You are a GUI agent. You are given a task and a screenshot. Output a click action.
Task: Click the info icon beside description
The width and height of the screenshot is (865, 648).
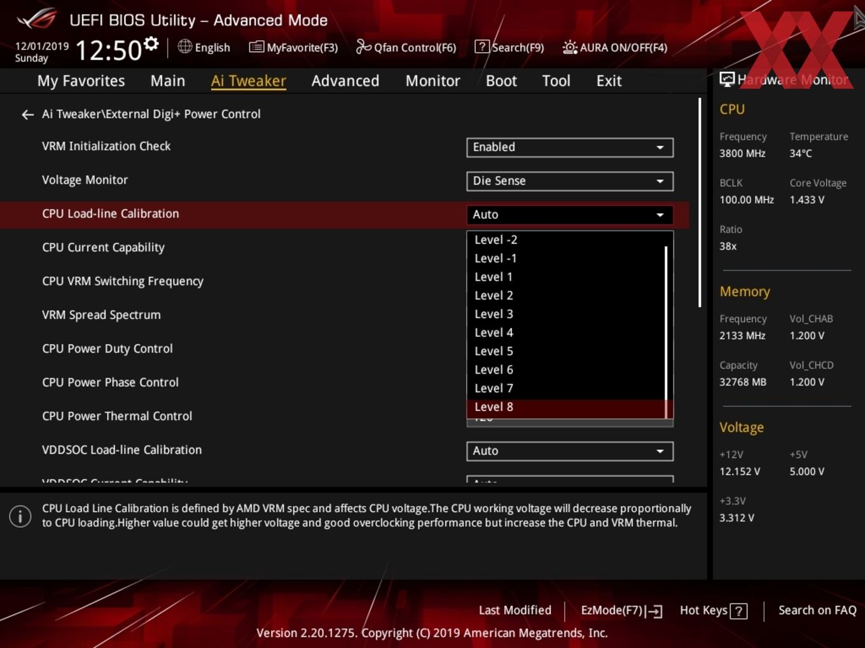pyautogui.click(x=20, y=516)
